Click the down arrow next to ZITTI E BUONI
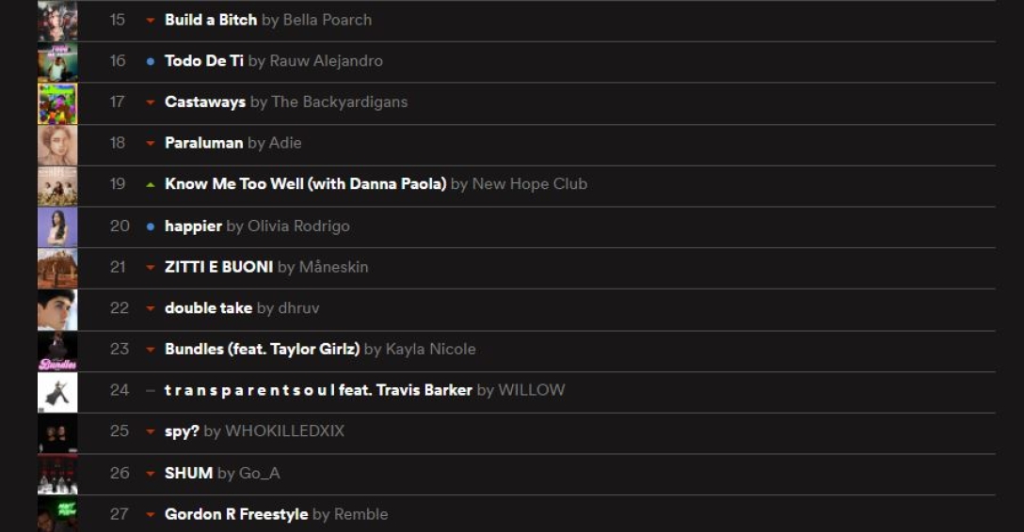 (x=151, y=268)
